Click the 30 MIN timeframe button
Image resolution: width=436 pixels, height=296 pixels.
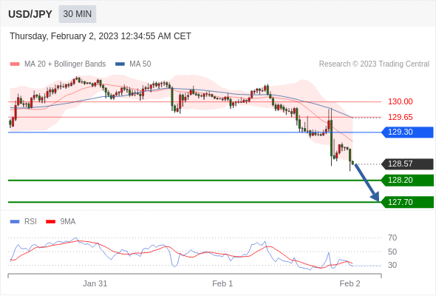click(78, 14)
